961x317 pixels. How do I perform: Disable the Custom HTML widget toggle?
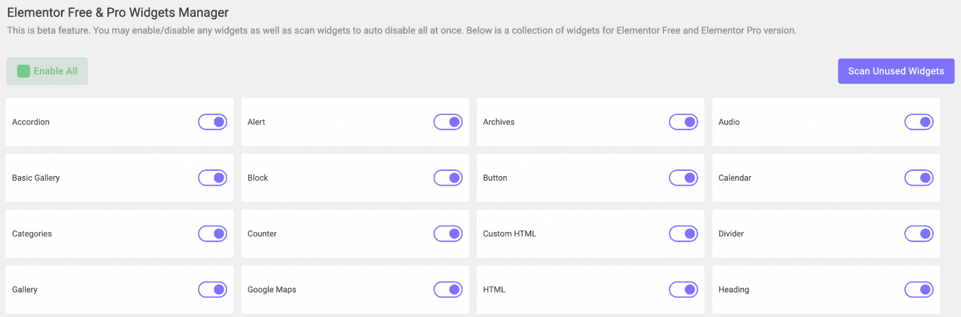[683, 234]
